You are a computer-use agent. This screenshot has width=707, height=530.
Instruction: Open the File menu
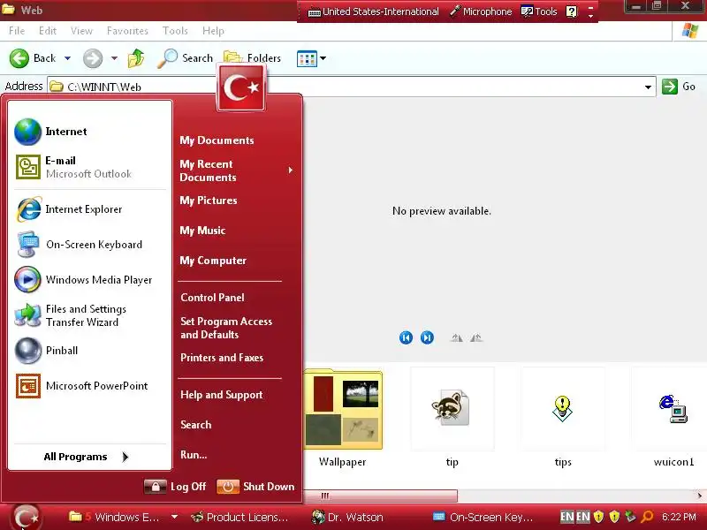click(x=17, y=31)
